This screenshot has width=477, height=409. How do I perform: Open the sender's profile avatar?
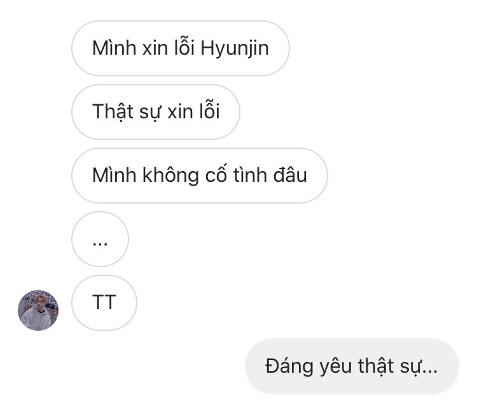click(38, 310)
